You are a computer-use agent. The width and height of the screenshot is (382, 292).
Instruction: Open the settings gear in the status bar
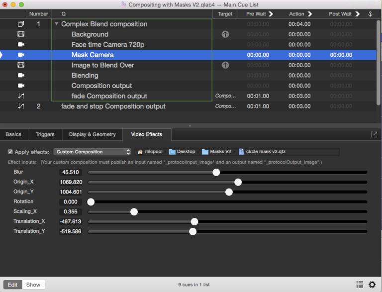click(372, 285)
